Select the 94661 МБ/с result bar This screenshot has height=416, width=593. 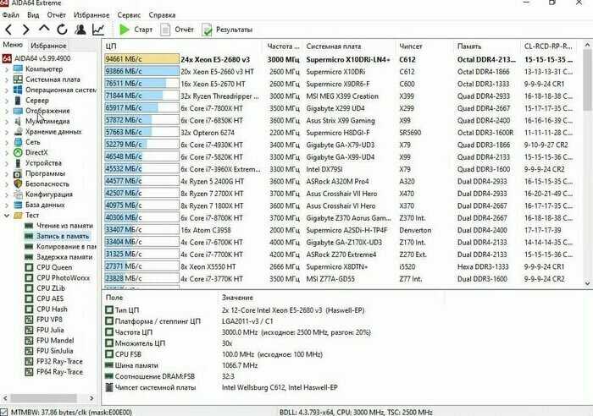tap(141, 59)
